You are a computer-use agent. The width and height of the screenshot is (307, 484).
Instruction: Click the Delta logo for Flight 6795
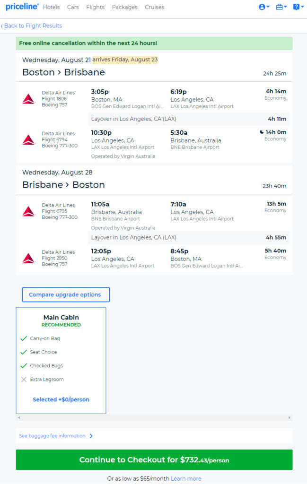point(28,211)
